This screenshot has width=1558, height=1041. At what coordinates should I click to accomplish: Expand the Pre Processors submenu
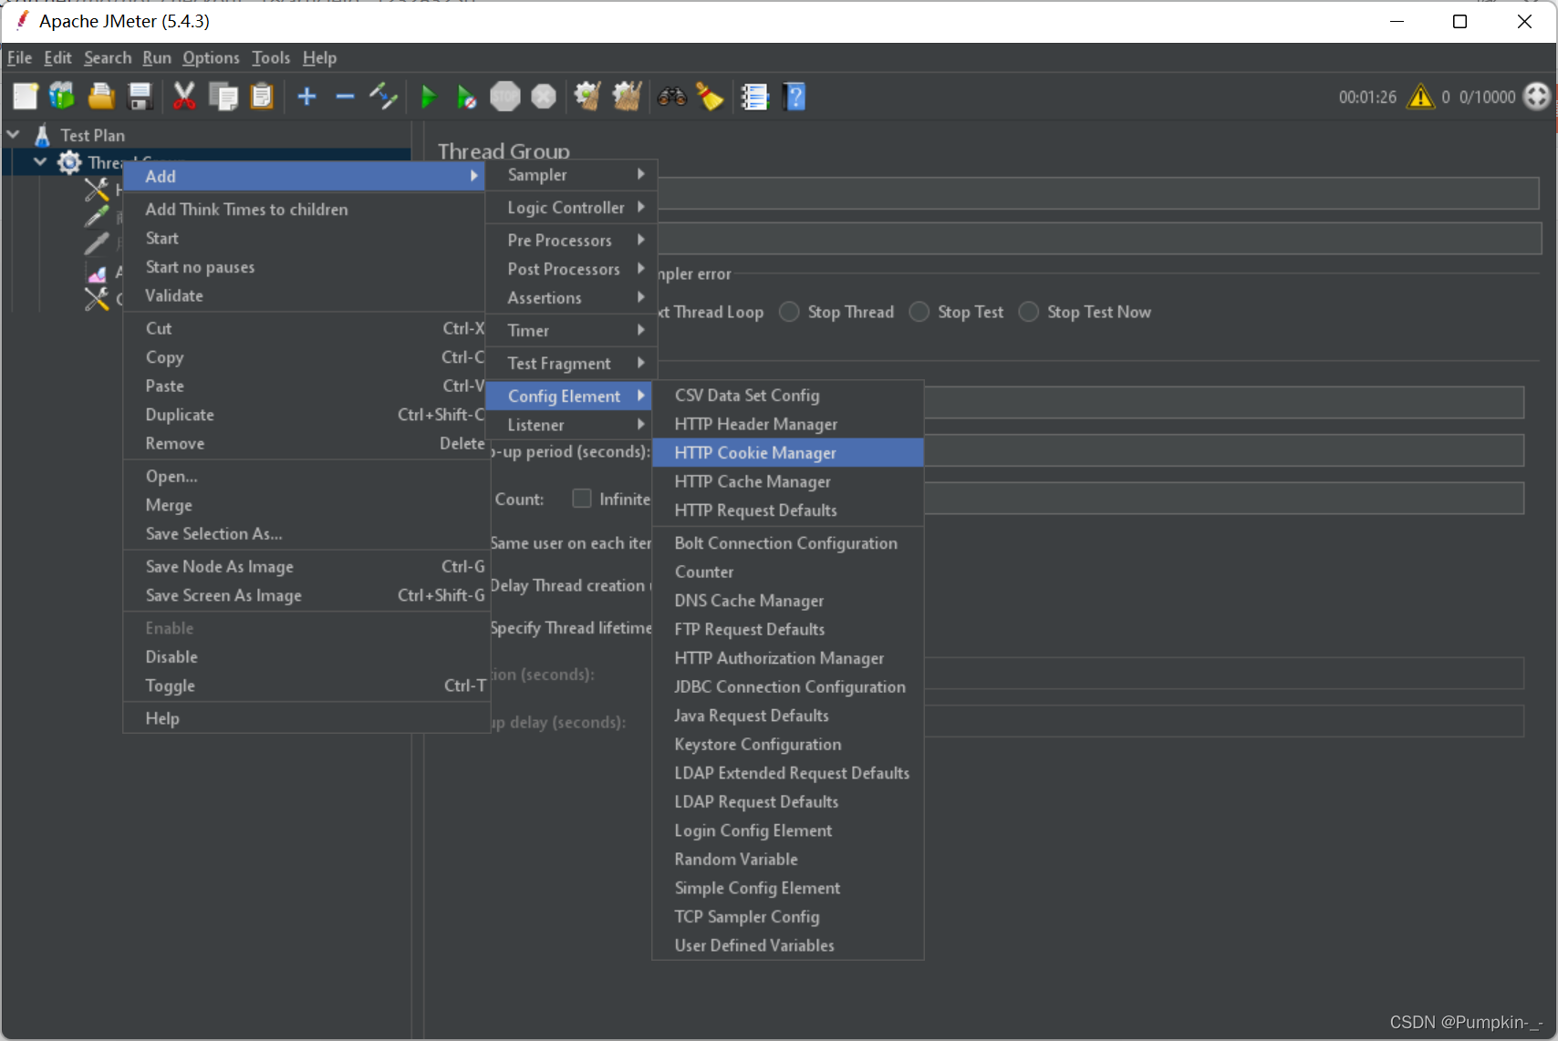coord(570,240)
